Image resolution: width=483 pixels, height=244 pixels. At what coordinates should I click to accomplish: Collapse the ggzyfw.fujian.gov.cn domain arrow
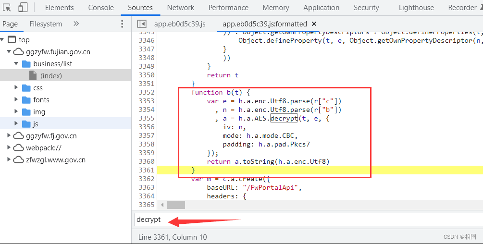click(x=9, y=52)
